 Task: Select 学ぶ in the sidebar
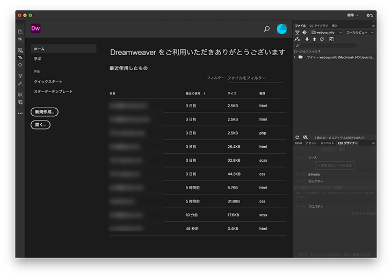tap(38, 59)
